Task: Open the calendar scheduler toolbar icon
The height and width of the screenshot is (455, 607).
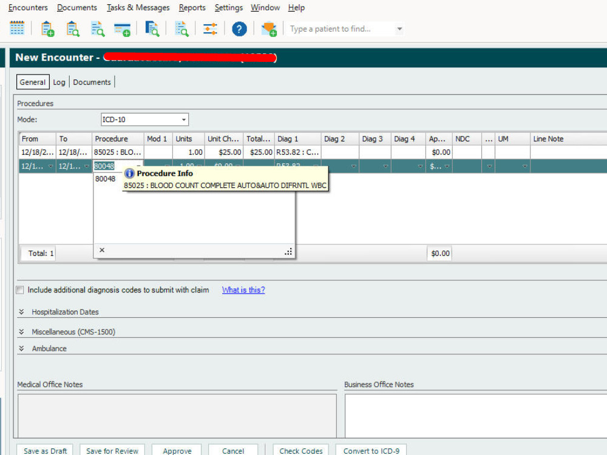Action: [x=17, y=29]
